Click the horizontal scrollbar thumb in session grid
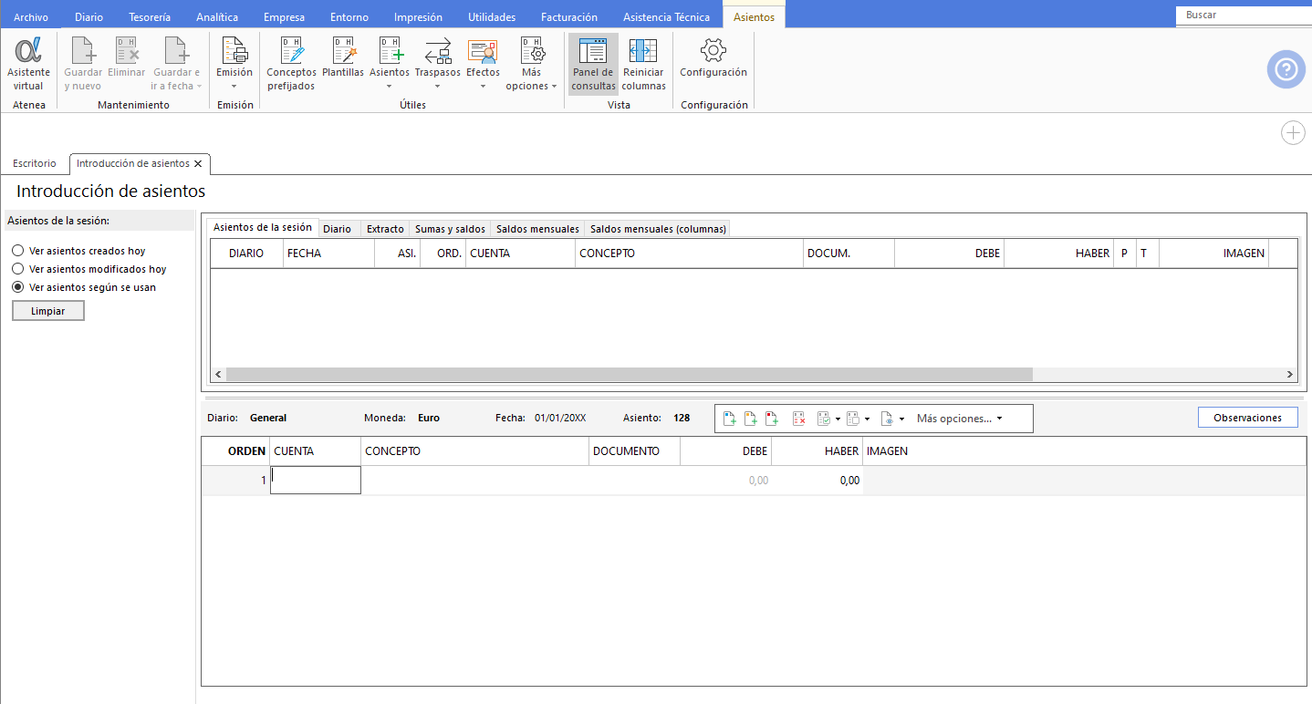Image resolution: width=1312 pixels, height=704 pixels. point(629,374)
